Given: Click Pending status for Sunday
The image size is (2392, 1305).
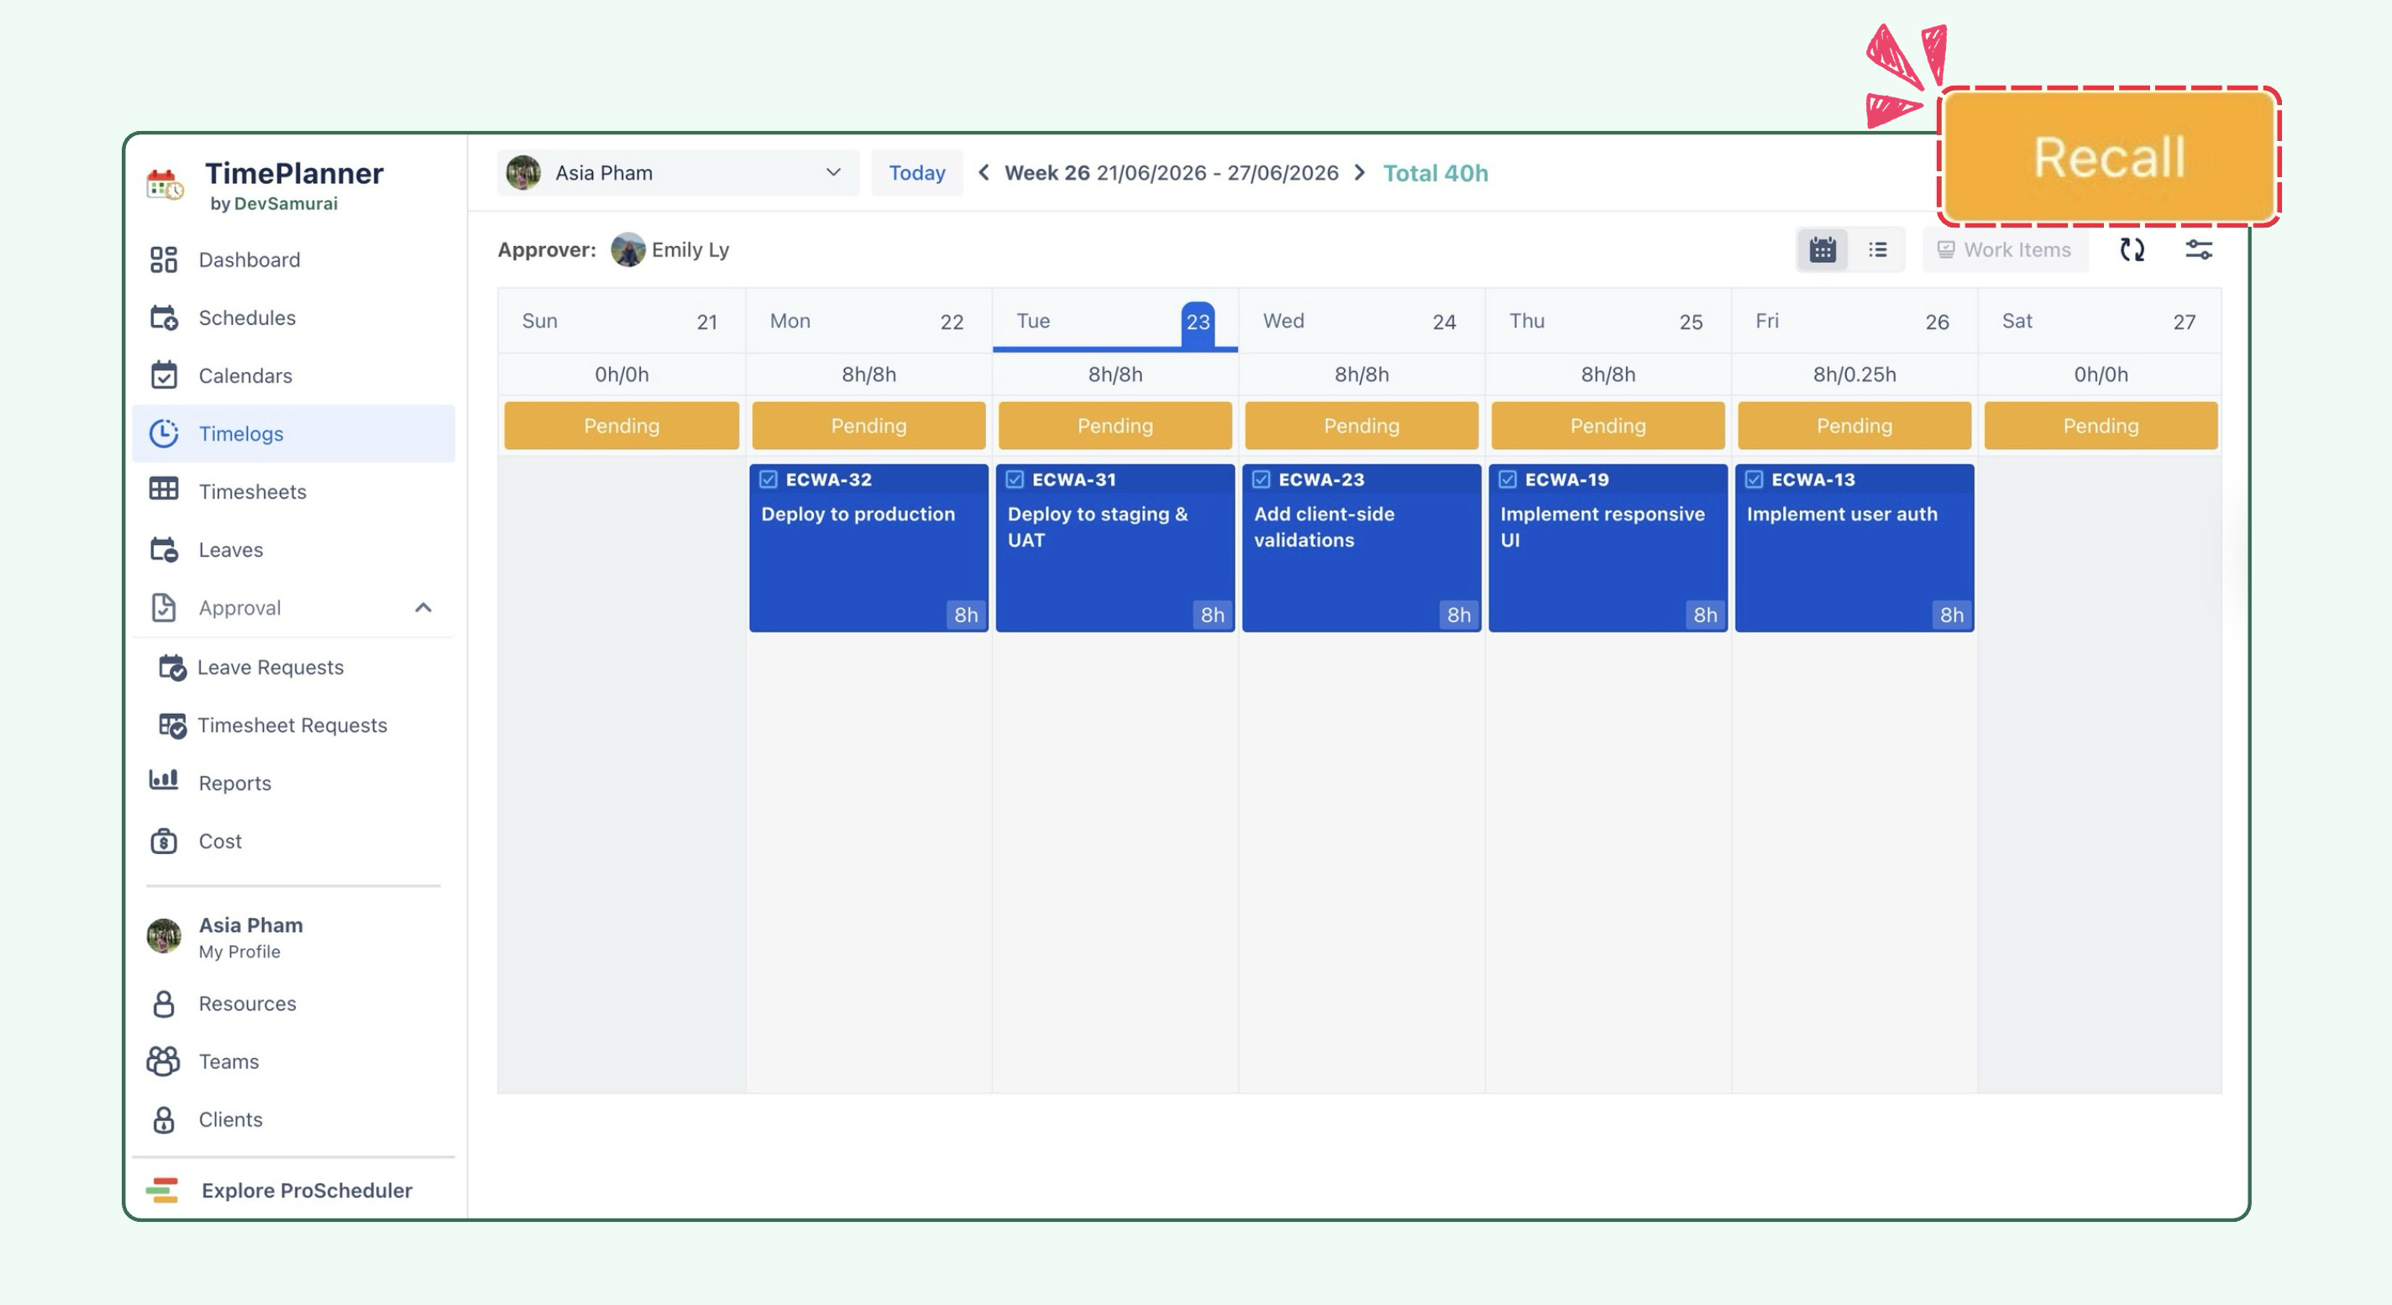Looking at the screenshot, I should coord(622,426).
